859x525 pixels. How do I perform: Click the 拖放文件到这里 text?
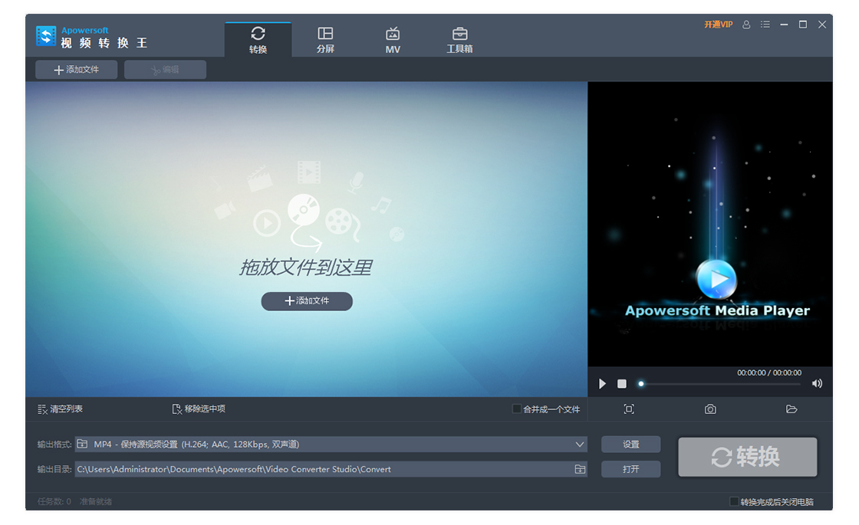(x=306, y=267)
